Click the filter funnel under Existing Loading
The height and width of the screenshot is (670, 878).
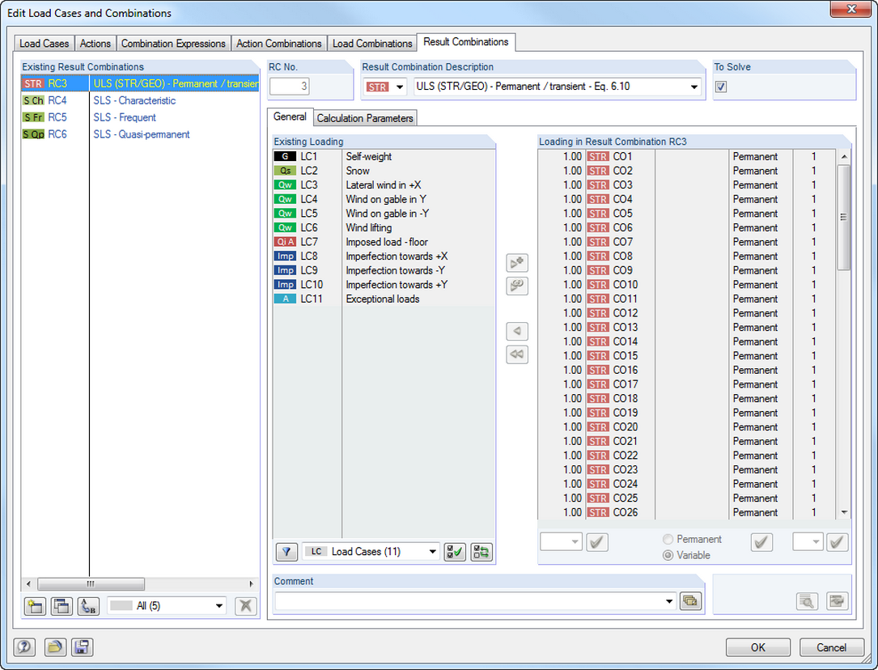(286, 552)
